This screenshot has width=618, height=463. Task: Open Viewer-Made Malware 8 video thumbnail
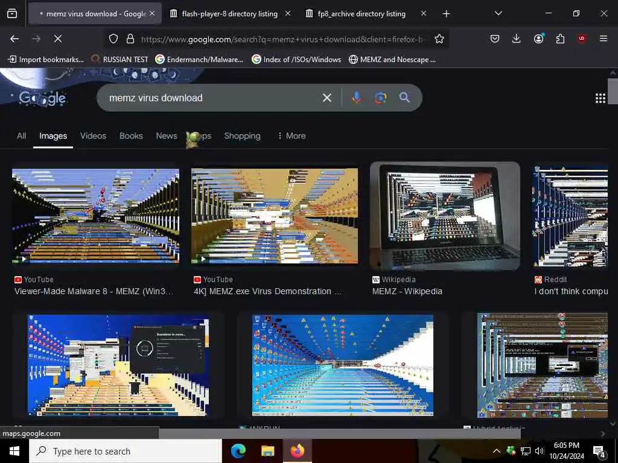pos(96,216)
